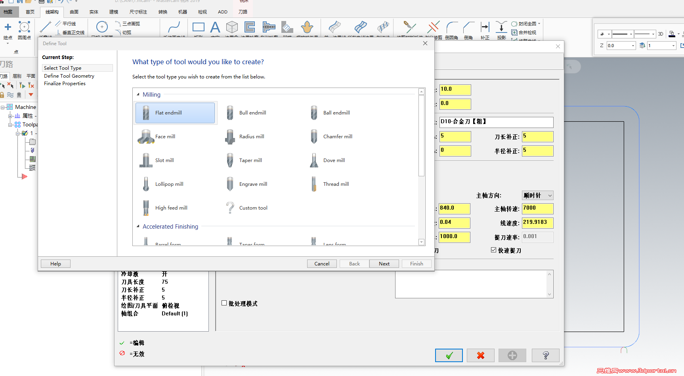Pick the High feed mill tool type
684x376 pixels.
coord(164,208)
